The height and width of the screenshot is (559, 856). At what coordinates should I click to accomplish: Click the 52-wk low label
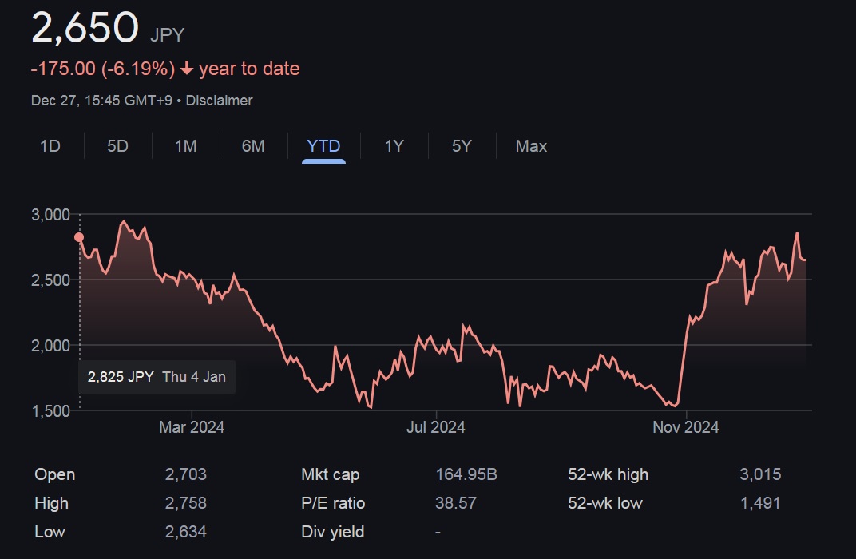[x=604, y=503]
